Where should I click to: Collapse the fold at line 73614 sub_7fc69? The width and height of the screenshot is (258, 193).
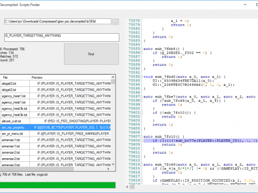tap(142, 165)
